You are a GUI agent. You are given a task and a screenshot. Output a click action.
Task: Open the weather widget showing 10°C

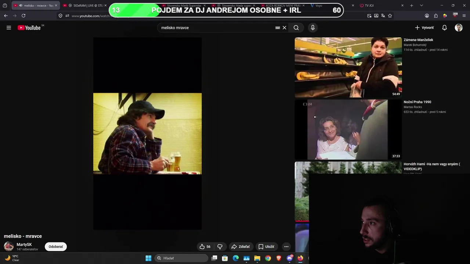(x=12, y=258)
